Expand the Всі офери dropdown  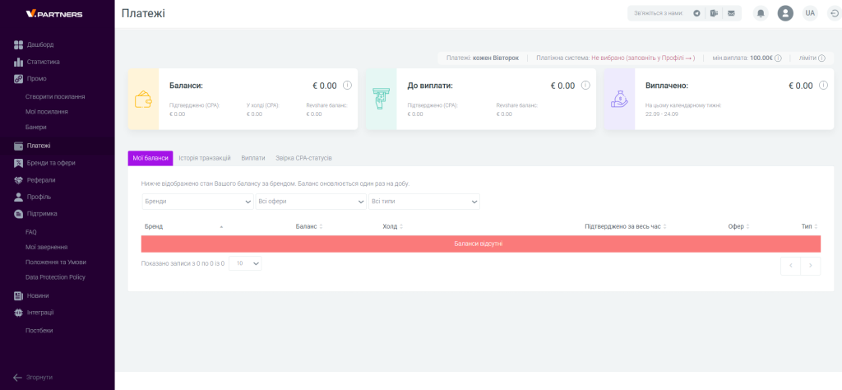[311, 202]
